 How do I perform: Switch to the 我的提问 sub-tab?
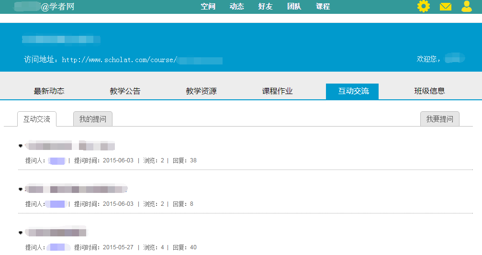tap(93, 119)
